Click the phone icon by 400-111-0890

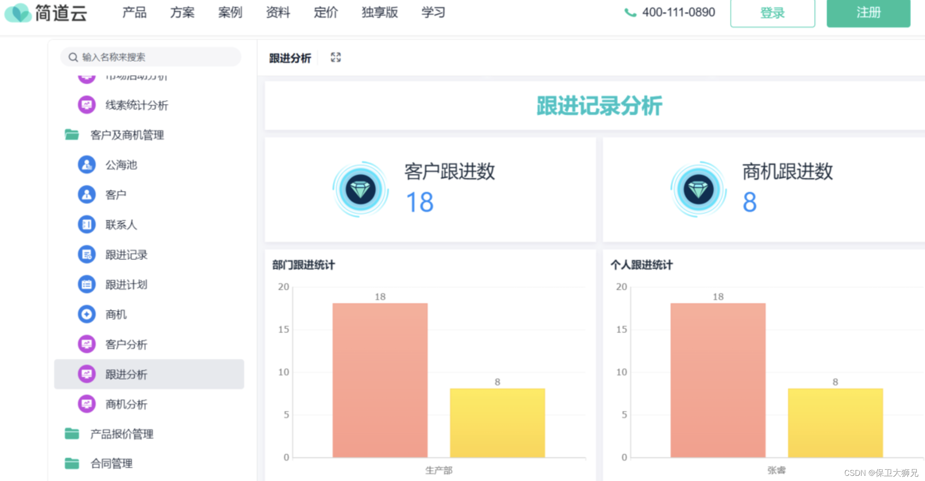(x=630, y=13)
